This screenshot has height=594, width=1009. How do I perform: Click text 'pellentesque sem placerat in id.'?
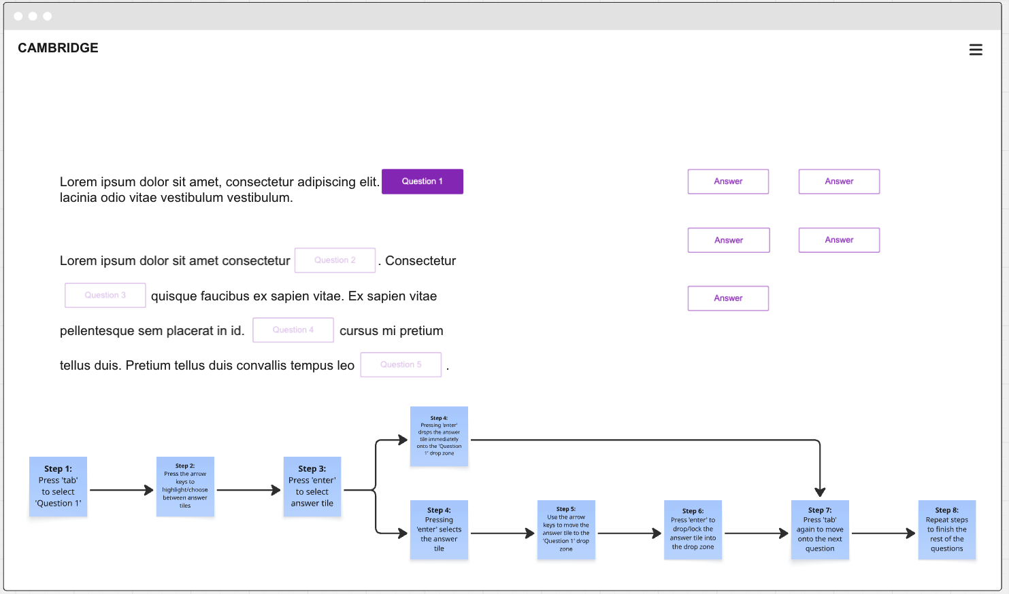click(152, 331)
